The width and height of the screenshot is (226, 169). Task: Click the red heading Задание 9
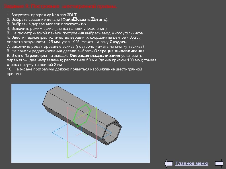tap(60, 6)
